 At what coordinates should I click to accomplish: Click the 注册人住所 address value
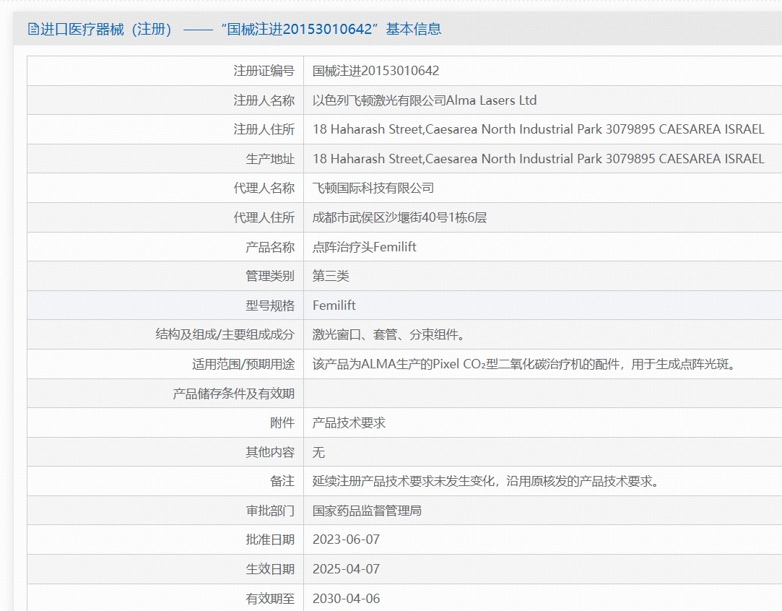pyautogui.click(x=538, y=129)
